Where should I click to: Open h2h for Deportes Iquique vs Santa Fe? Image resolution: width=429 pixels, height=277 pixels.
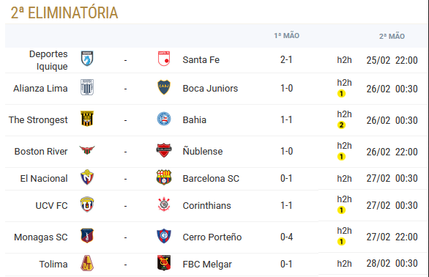pos(344,60)
